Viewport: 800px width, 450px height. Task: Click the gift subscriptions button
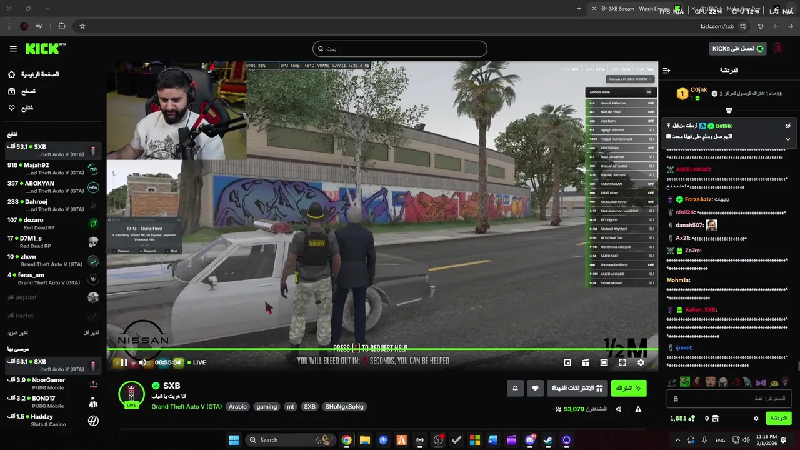(x=577, y=389)
